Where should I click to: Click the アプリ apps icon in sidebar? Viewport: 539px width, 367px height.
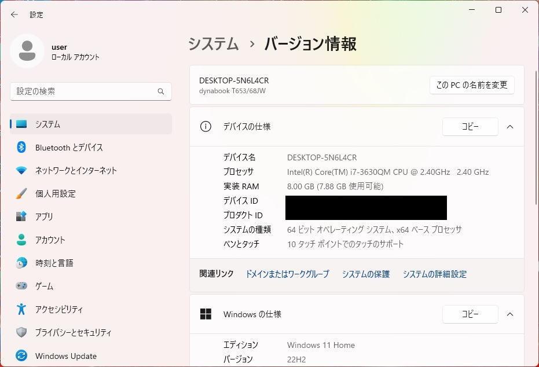click(x=21, y=216)
